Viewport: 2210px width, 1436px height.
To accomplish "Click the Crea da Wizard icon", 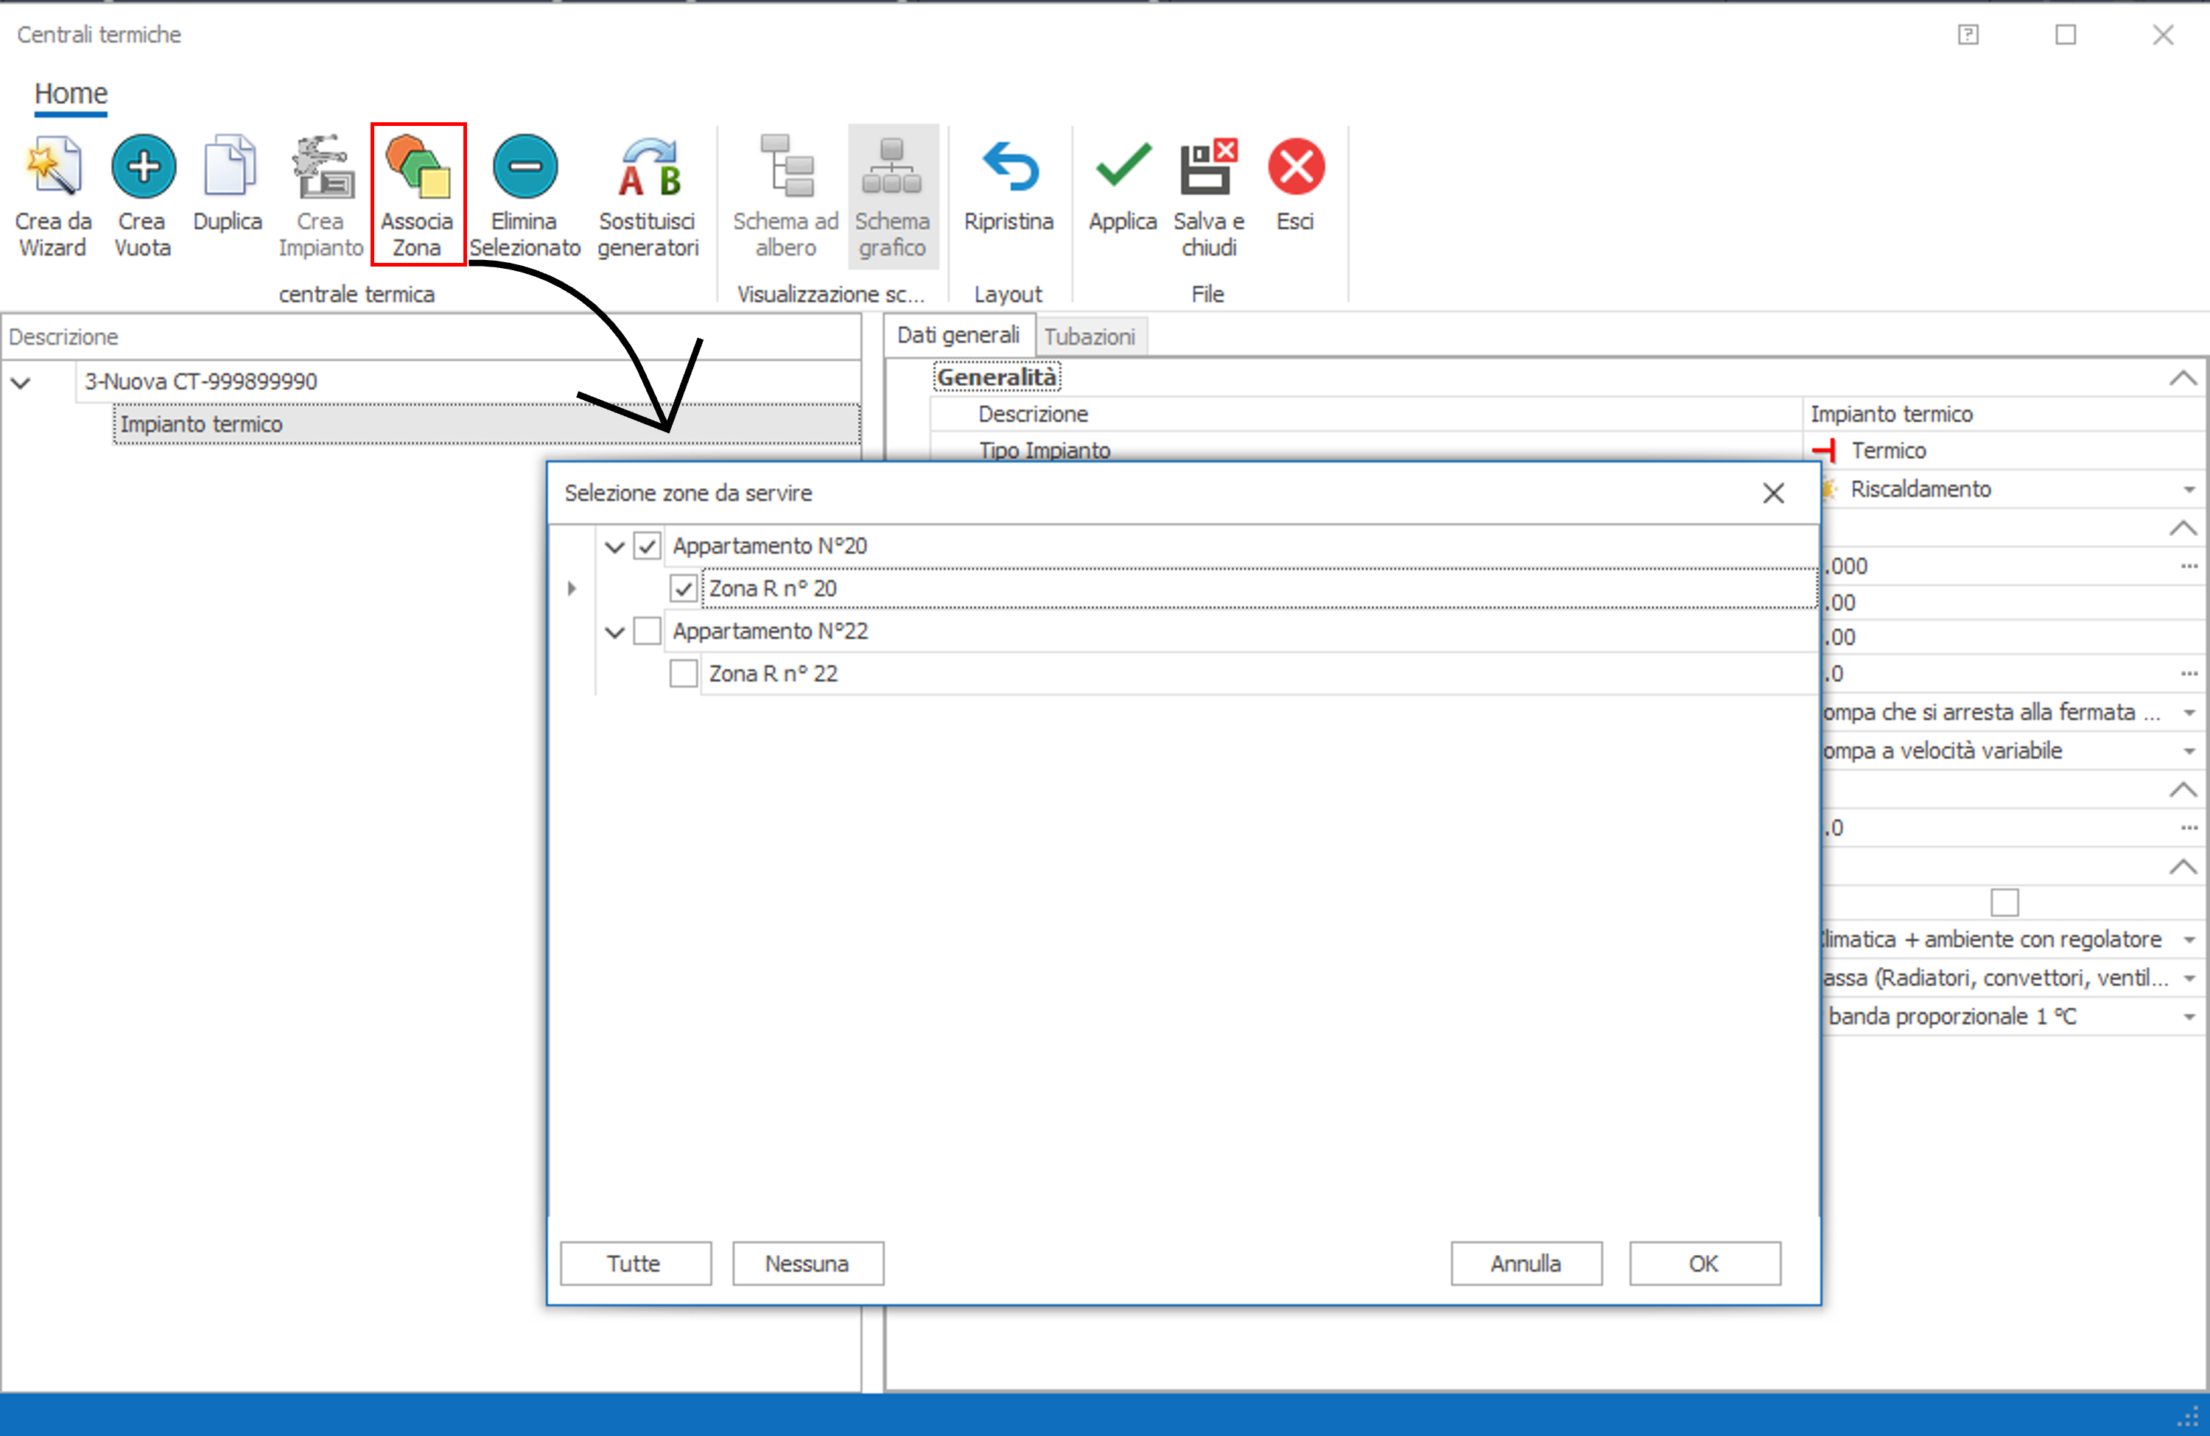I will (x=53, y=168).
